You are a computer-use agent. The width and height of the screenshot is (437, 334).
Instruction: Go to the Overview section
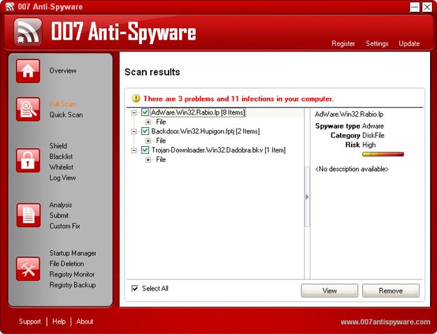(x=63, y=71)
